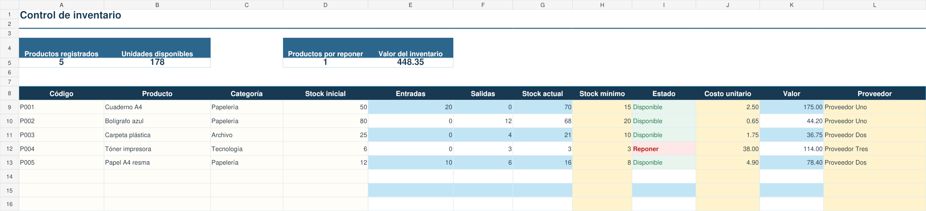
Task: Select the minimum stock cell 15
Action: click(x=602, y=107)
